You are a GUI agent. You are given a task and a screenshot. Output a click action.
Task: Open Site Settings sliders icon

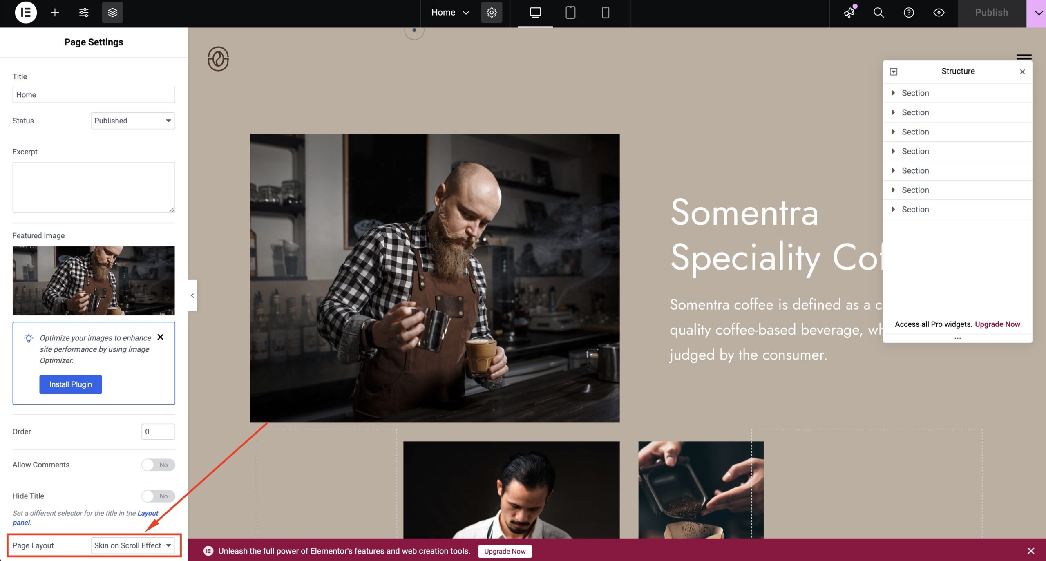[x=84, y=12]
